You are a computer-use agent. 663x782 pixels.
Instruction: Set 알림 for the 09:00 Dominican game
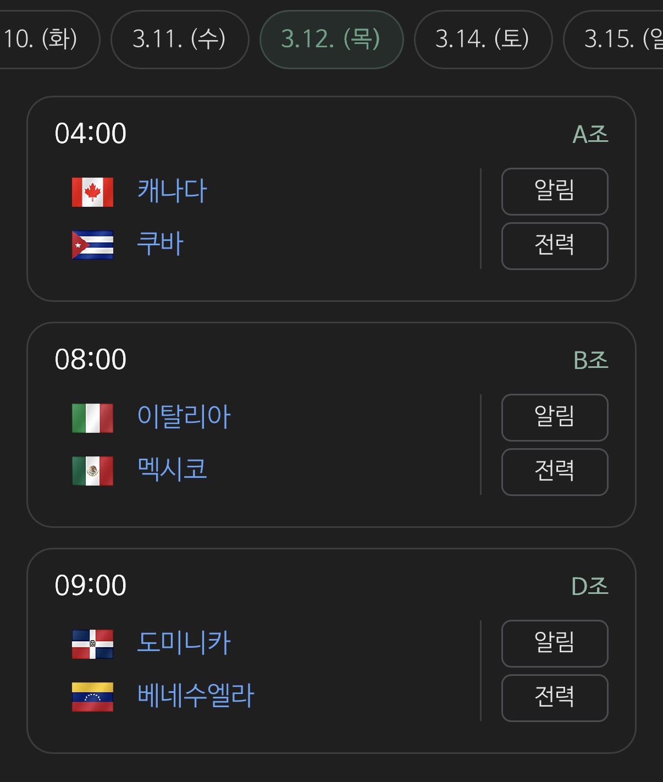pos(555,643)
